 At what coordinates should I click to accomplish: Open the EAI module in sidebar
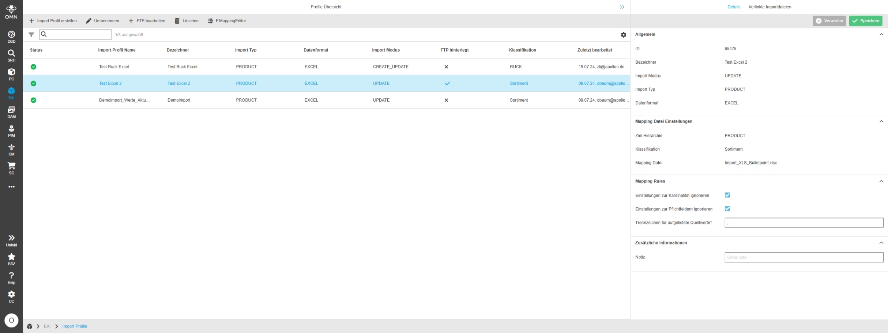[11, 93]
